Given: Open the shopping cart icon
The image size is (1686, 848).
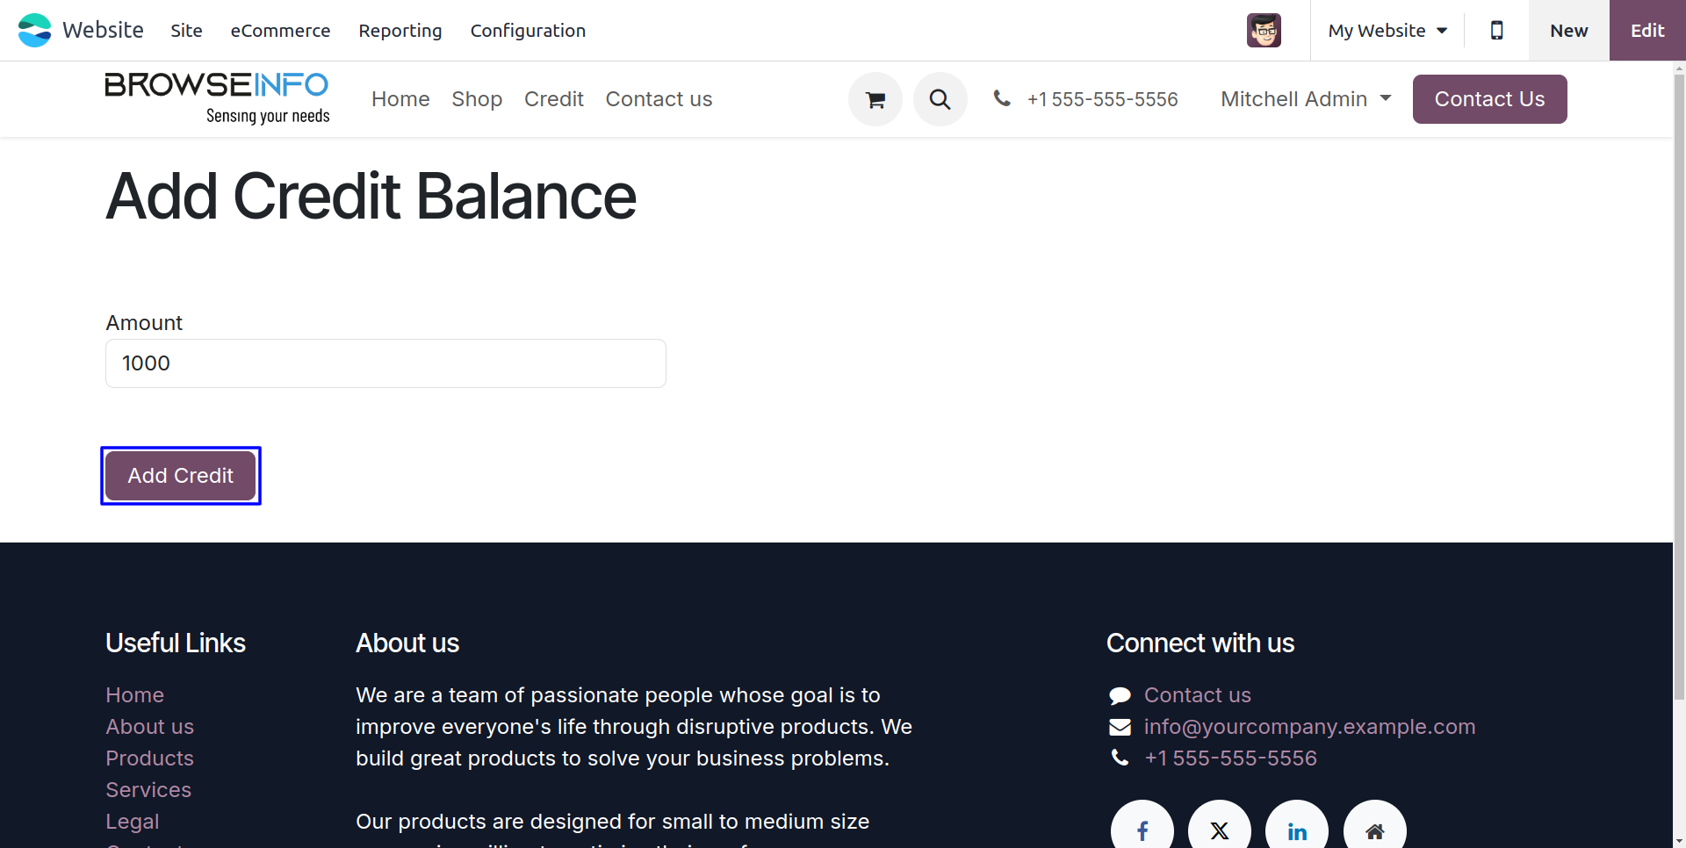Looking at the screenshot, I should (875, 99).
